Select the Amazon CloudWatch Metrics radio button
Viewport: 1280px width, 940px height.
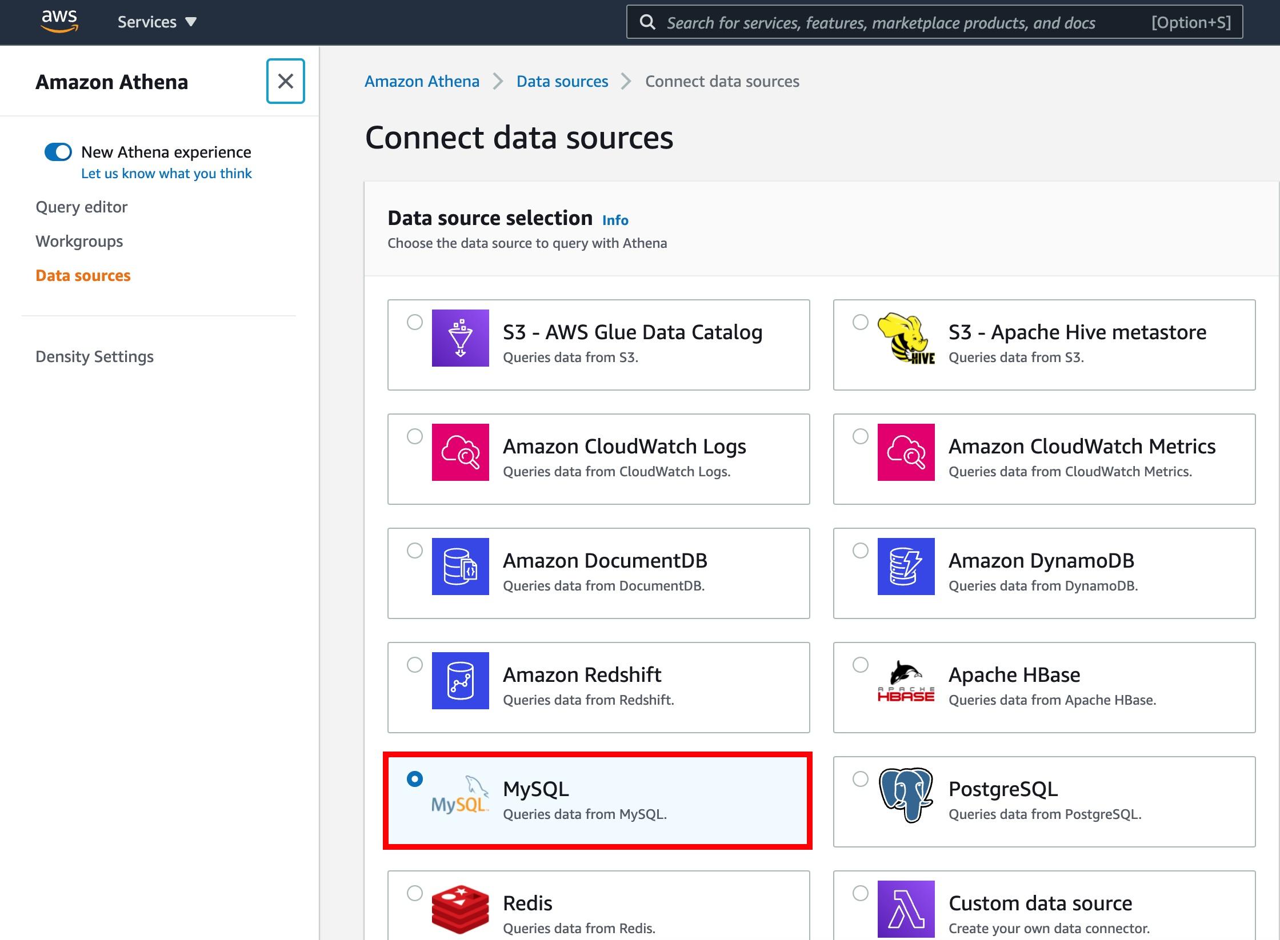860,436
